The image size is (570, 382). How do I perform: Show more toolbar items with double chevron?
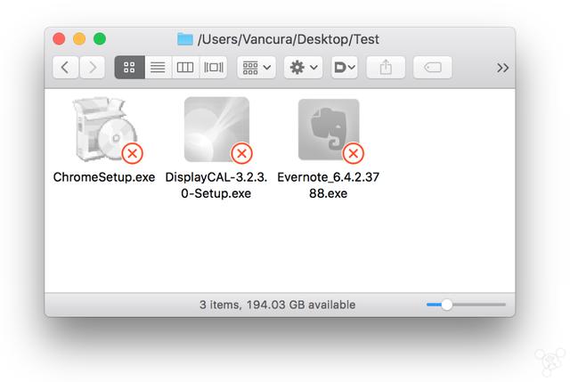click(502, 68)
